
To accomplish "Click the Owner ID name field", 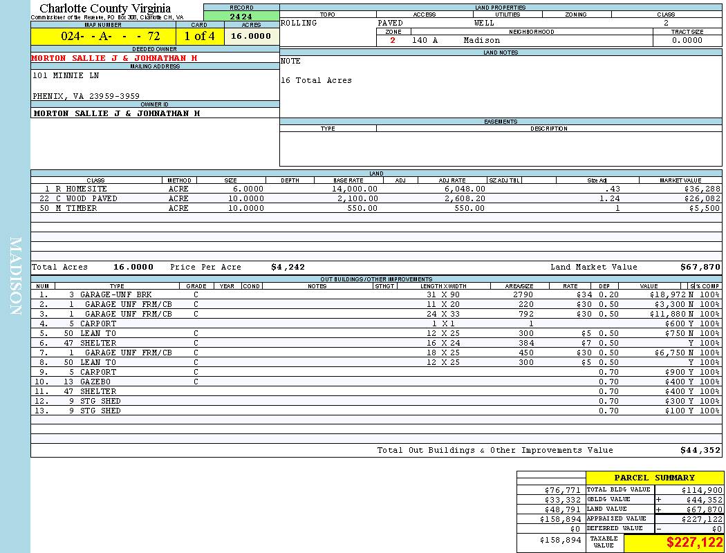I will (117, 113).
